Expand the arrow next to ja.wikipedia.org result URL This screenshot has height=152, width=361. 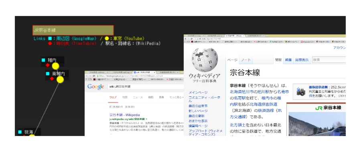pyautogui.click(x=146, y=119)
